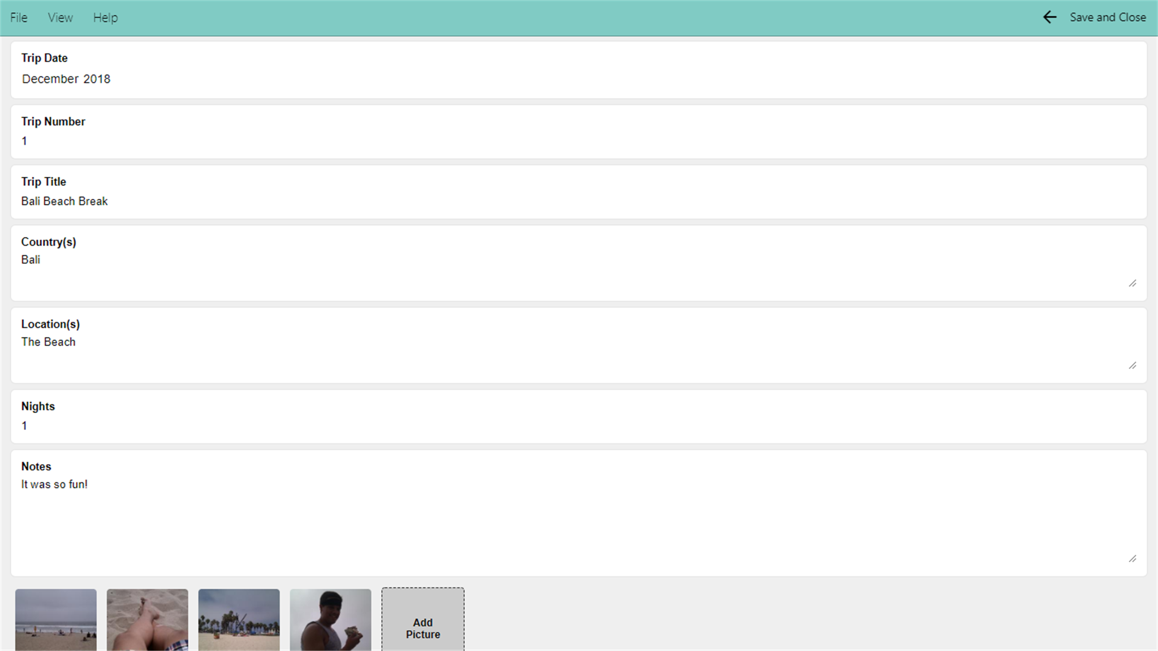Click the Trip Date field December 2018
Screen dimensions: 1158x651
578,79
